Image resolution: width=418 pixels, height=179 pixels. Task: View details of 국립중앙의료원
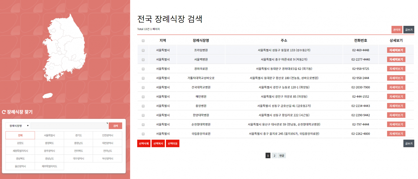tap(396, 134)
